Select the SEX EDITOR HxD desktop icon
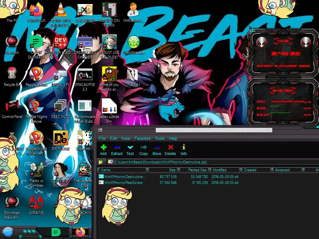 (x=85, y=12)
